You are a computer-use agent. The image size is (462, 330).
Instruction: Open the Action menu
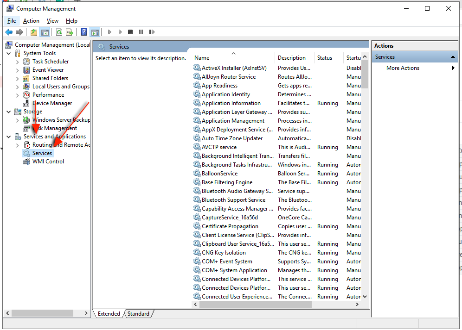(31, 20)
